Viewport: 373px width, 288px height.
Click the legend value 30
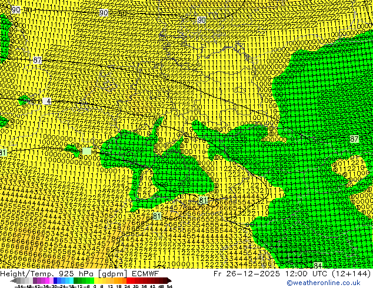tap(135, 286)
